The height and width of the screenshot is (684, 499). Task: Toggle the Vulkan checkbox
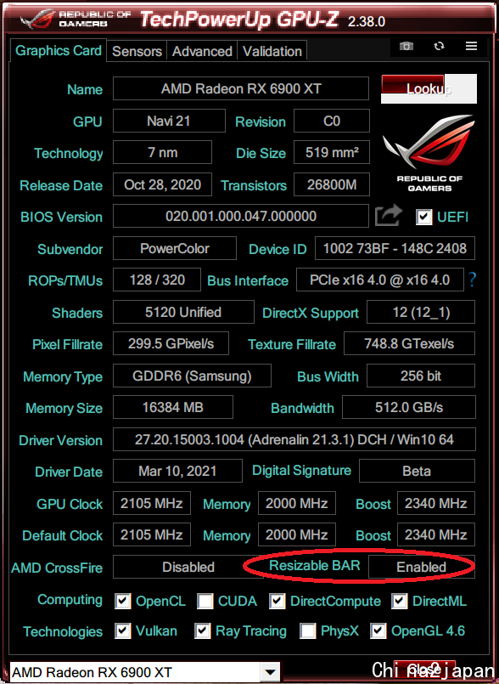[x=123, y=631]
